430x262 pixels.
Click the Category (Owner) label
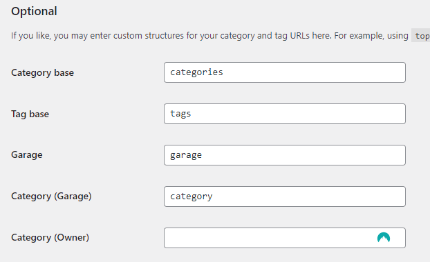click(50, 237)
